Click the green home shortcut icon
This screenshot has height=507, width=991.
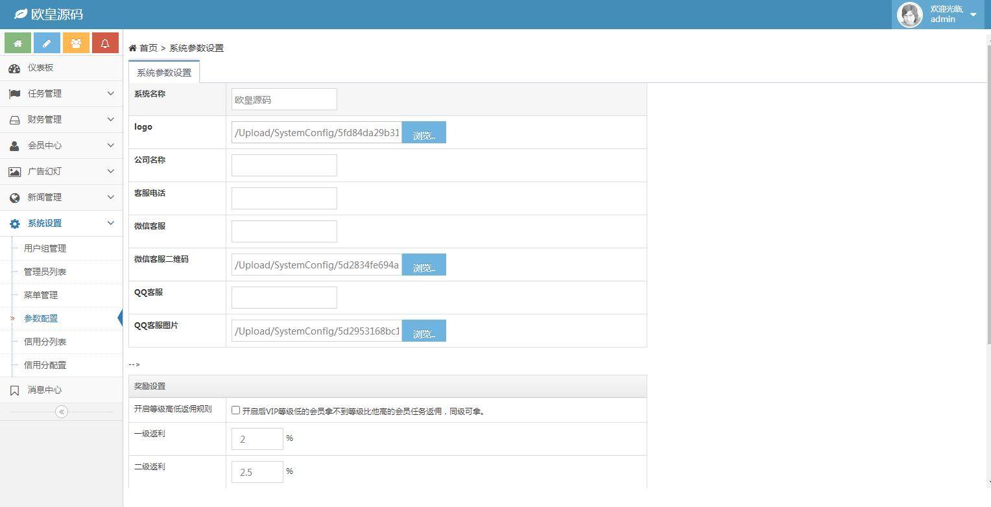(18, 43)
